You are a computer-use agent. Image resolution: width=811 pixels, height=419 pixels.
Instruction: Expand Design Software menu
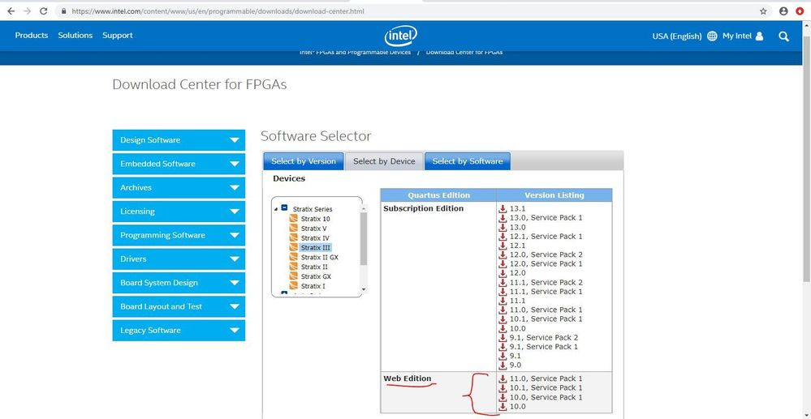point(179,140)
